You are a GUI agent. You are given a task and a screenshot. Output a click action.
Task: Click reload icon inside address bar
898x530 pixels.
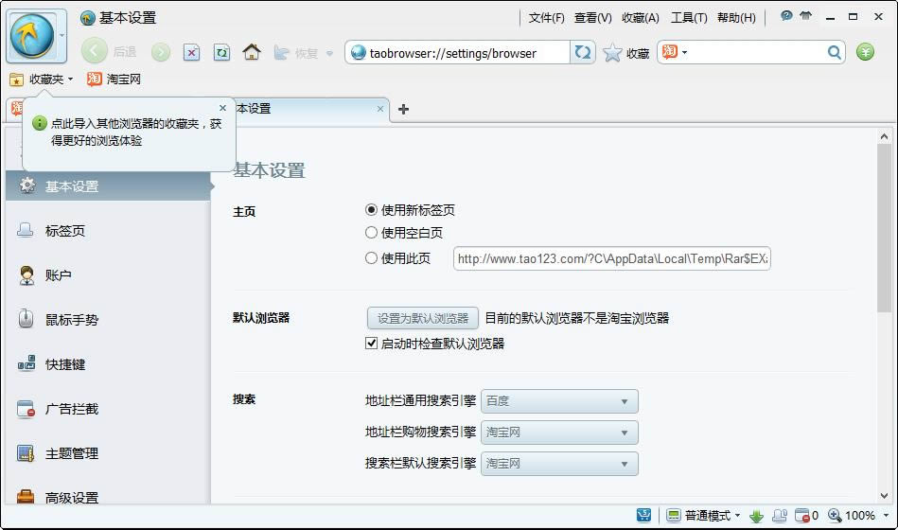coord(583,52)
